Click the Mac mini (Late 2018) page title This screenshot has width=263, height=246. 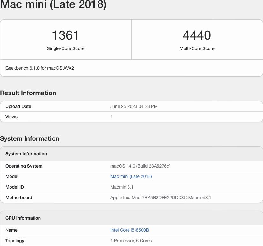53,4
